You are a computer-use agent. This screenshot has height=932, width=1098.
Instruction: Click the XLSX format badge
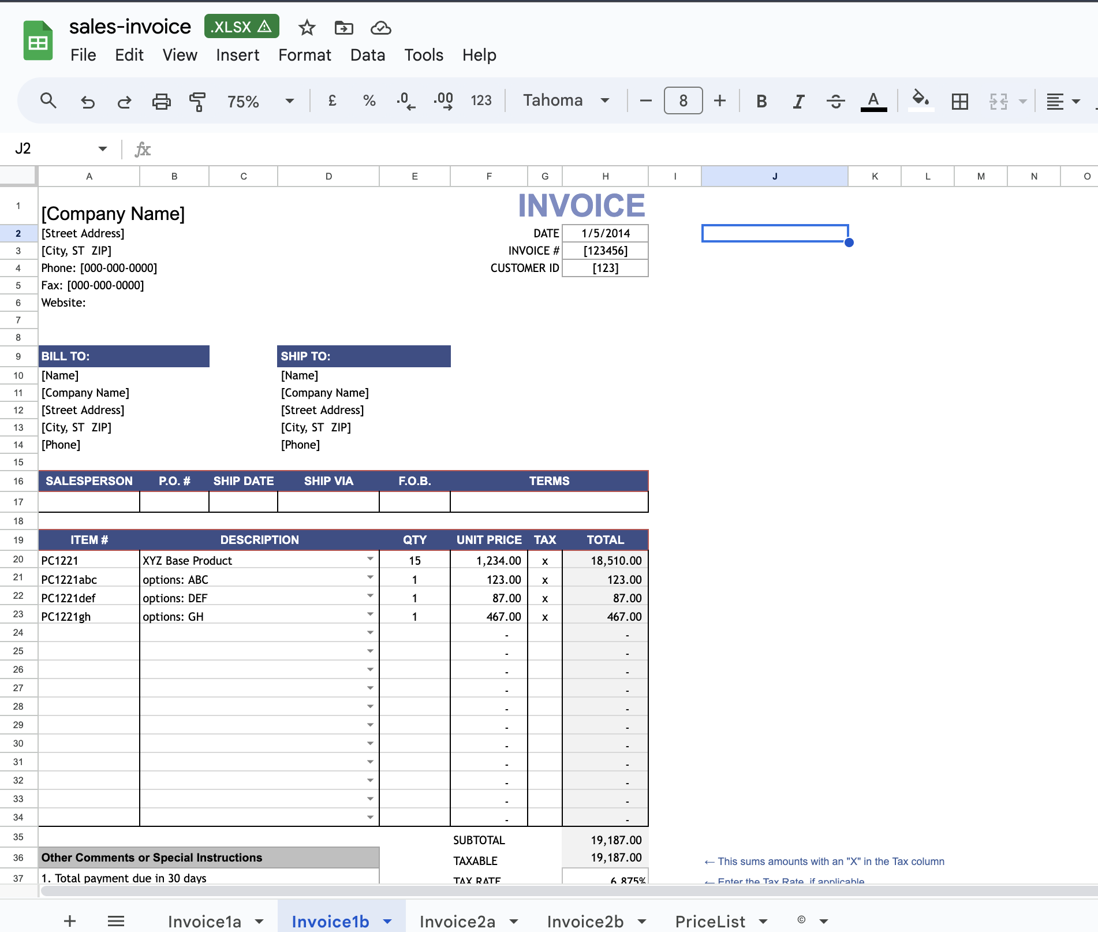(242, 27)
